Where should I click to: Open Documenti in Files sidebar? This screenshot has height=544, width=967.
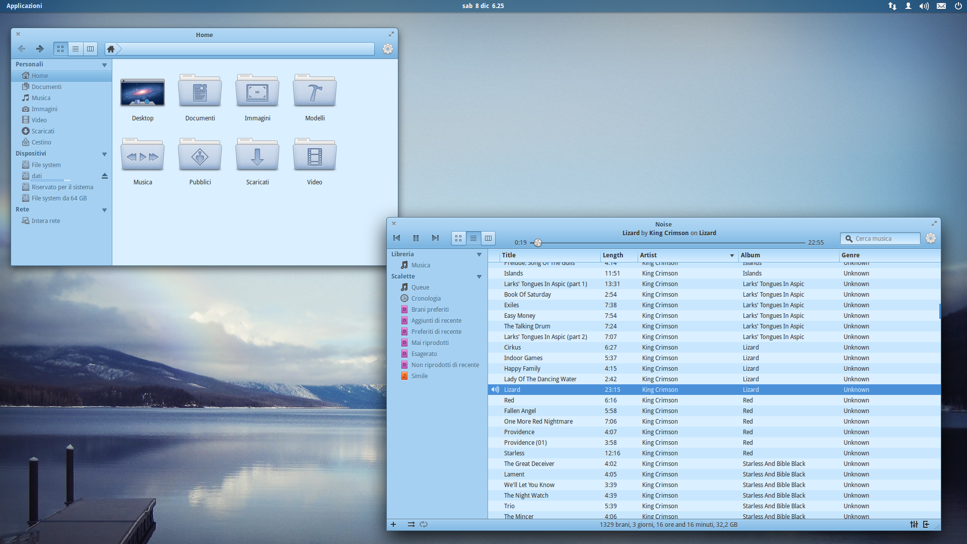[46, 87]
